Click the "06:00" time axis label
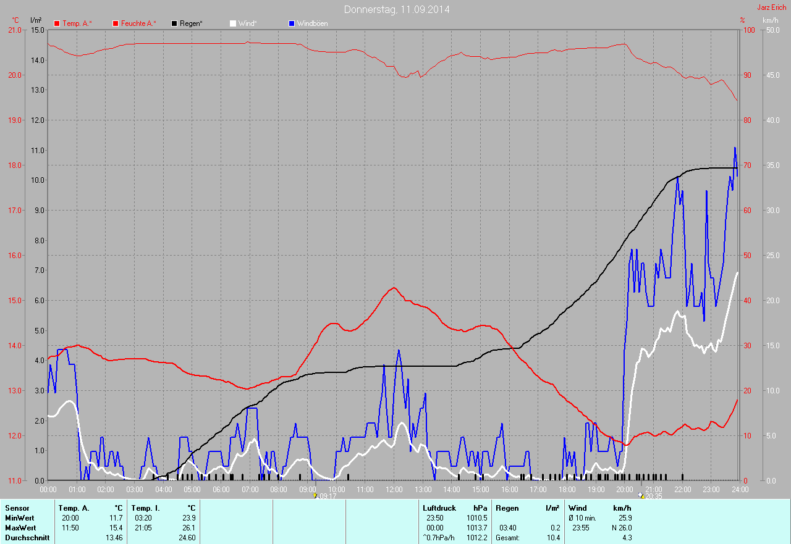 pos(221,489)
